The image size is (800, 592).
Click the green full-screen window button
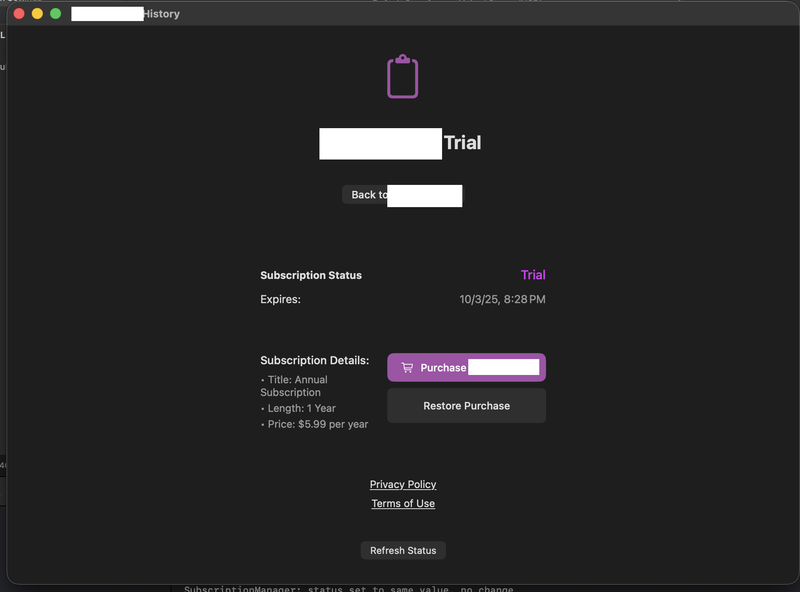click(x=56, y=14)
